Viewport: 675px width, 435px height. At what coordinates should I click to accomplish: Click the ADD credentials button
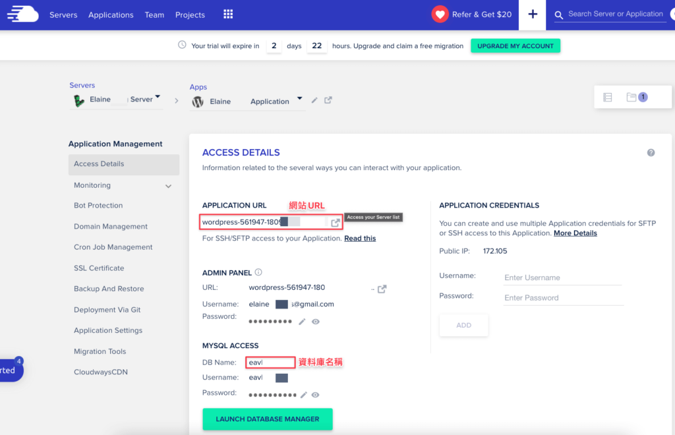[463, 326]
